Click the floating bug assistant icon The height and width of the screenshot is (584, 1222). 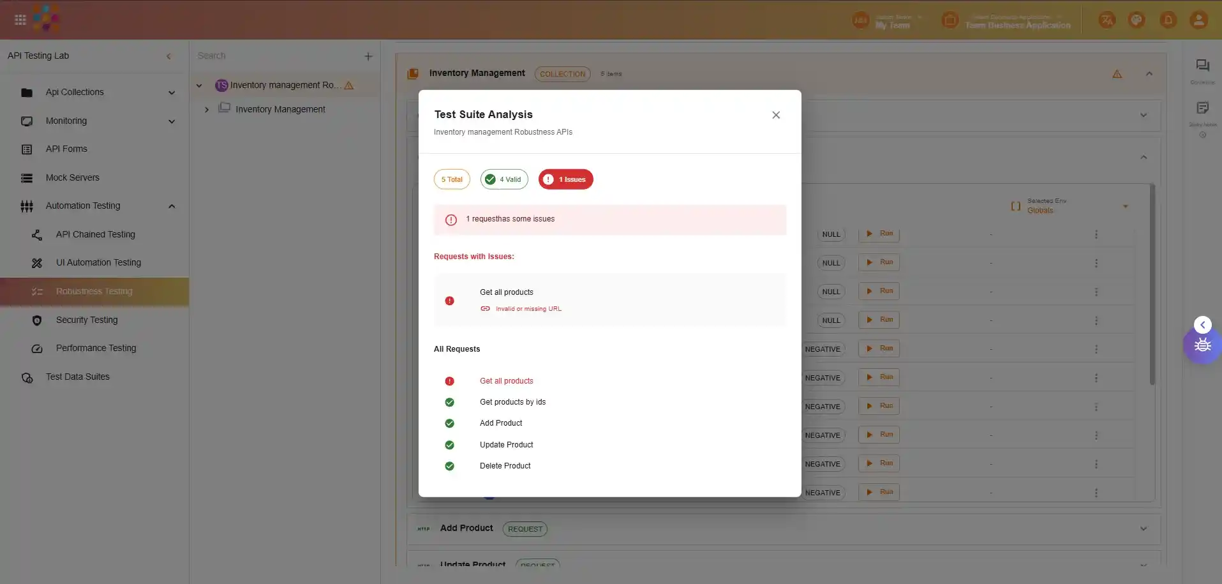click(1202, 345)
